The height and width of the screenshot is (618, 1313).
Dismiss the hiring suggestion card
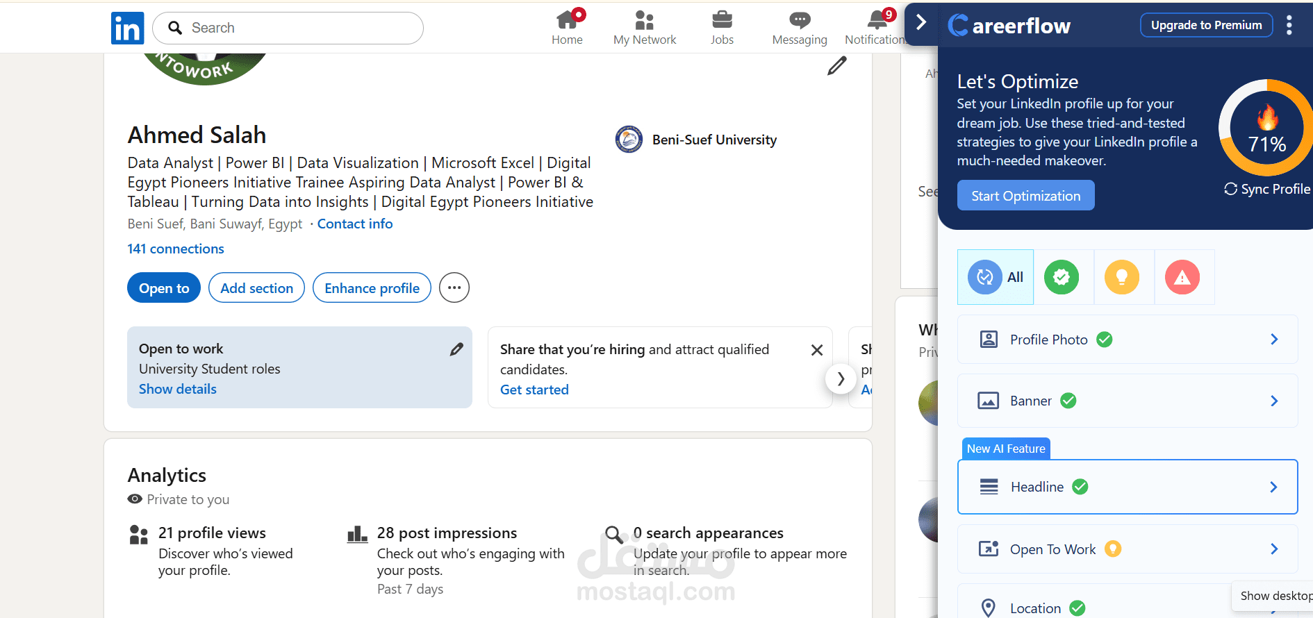[817, 350]
